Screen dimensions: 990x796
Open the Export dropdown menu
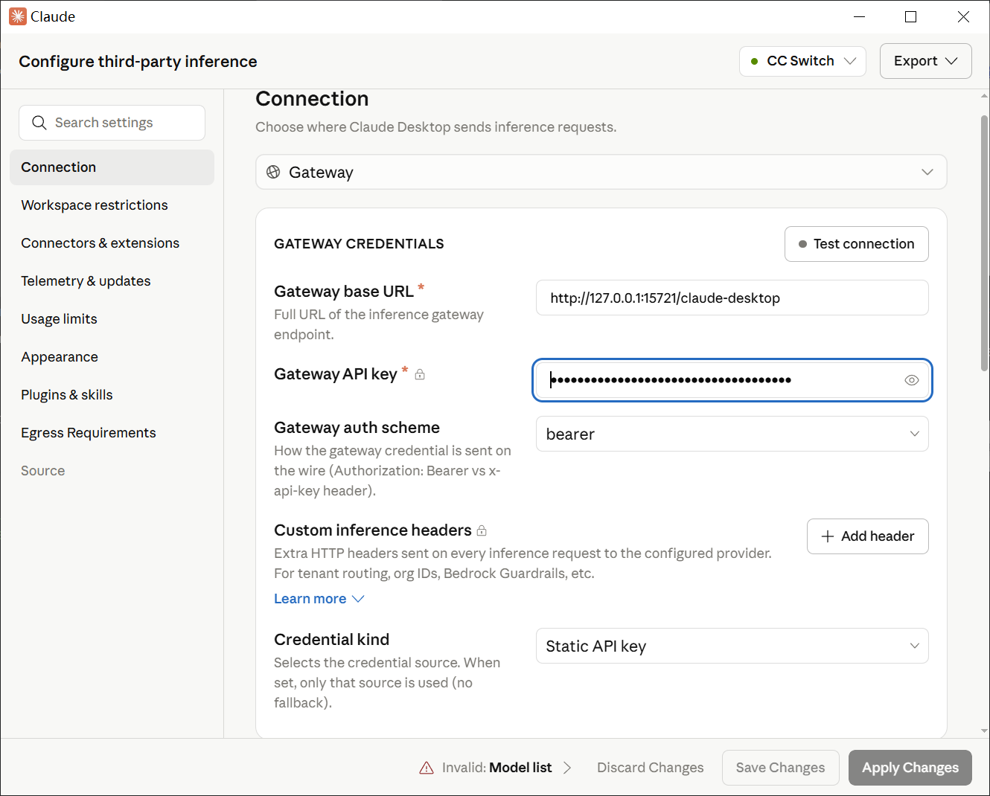(925, 61)
